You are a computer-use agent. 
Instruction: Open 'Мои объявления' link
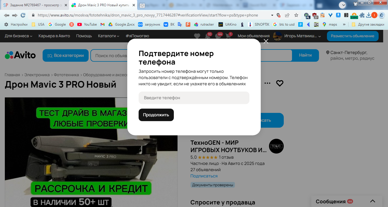click(x=254, y=36)
